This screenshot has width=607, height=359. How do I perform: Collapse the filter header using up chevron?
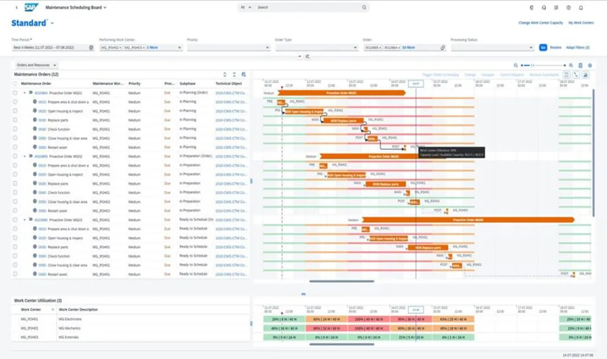coord(299,56)
